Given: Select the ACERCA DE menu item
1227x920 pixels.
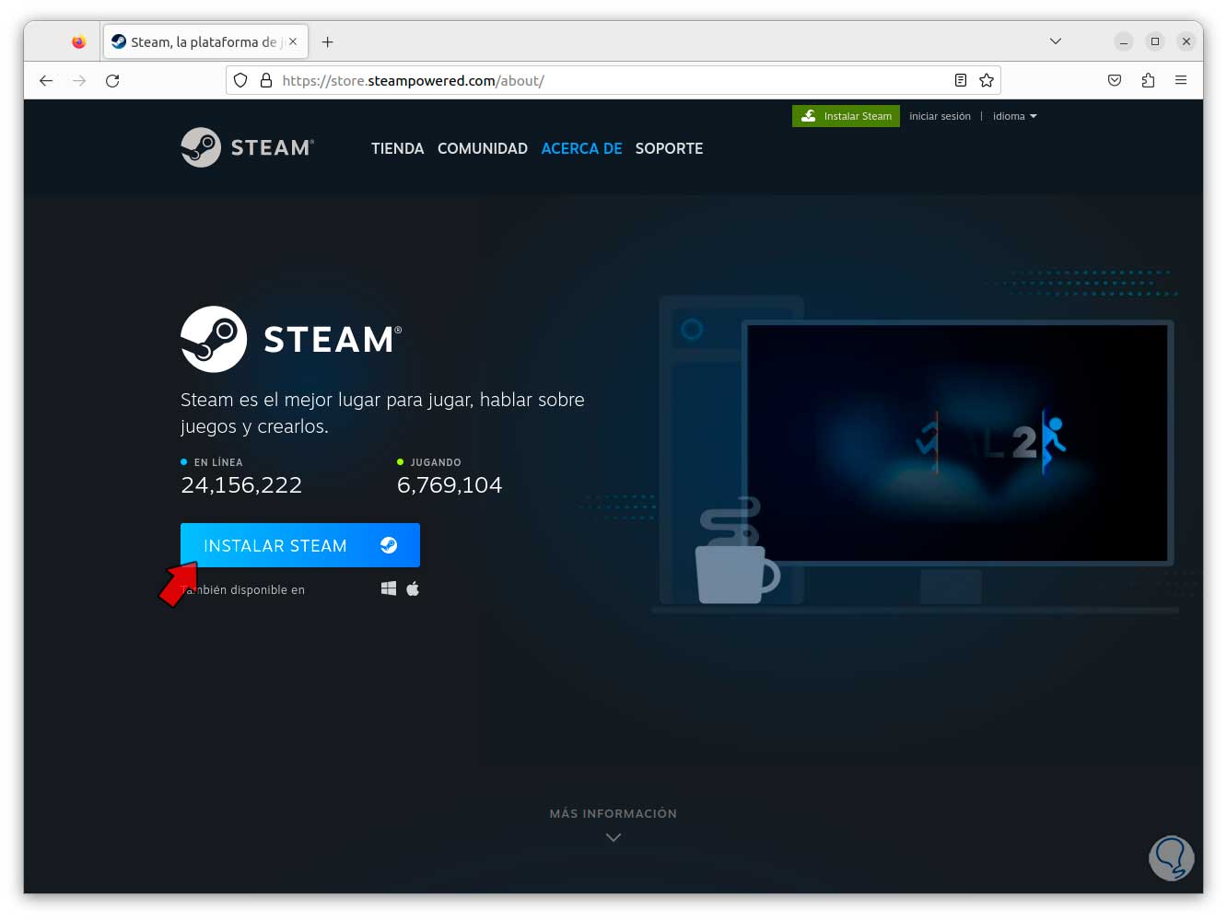Looking at the screenshot, I should [581, 148].
